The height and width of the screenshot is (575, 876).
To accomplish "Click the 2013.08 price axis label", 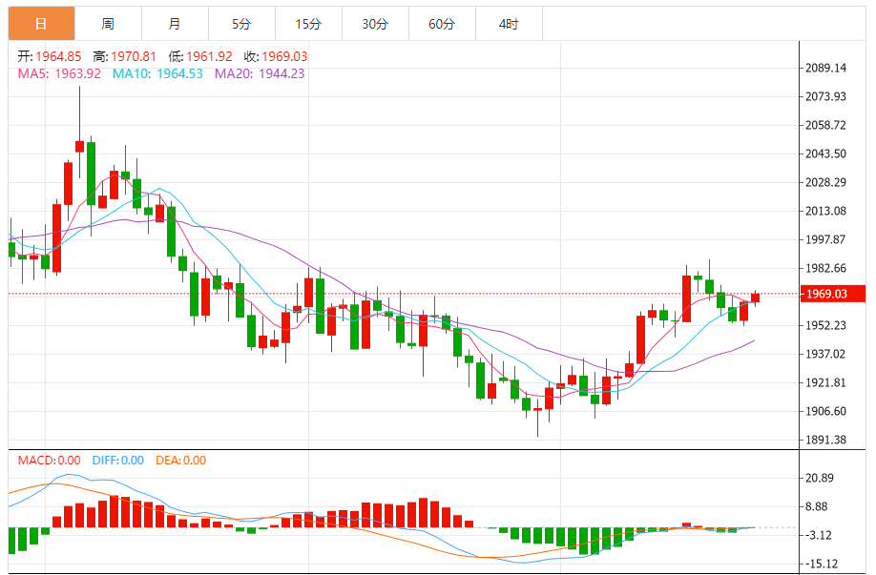I will coord(825,211).
